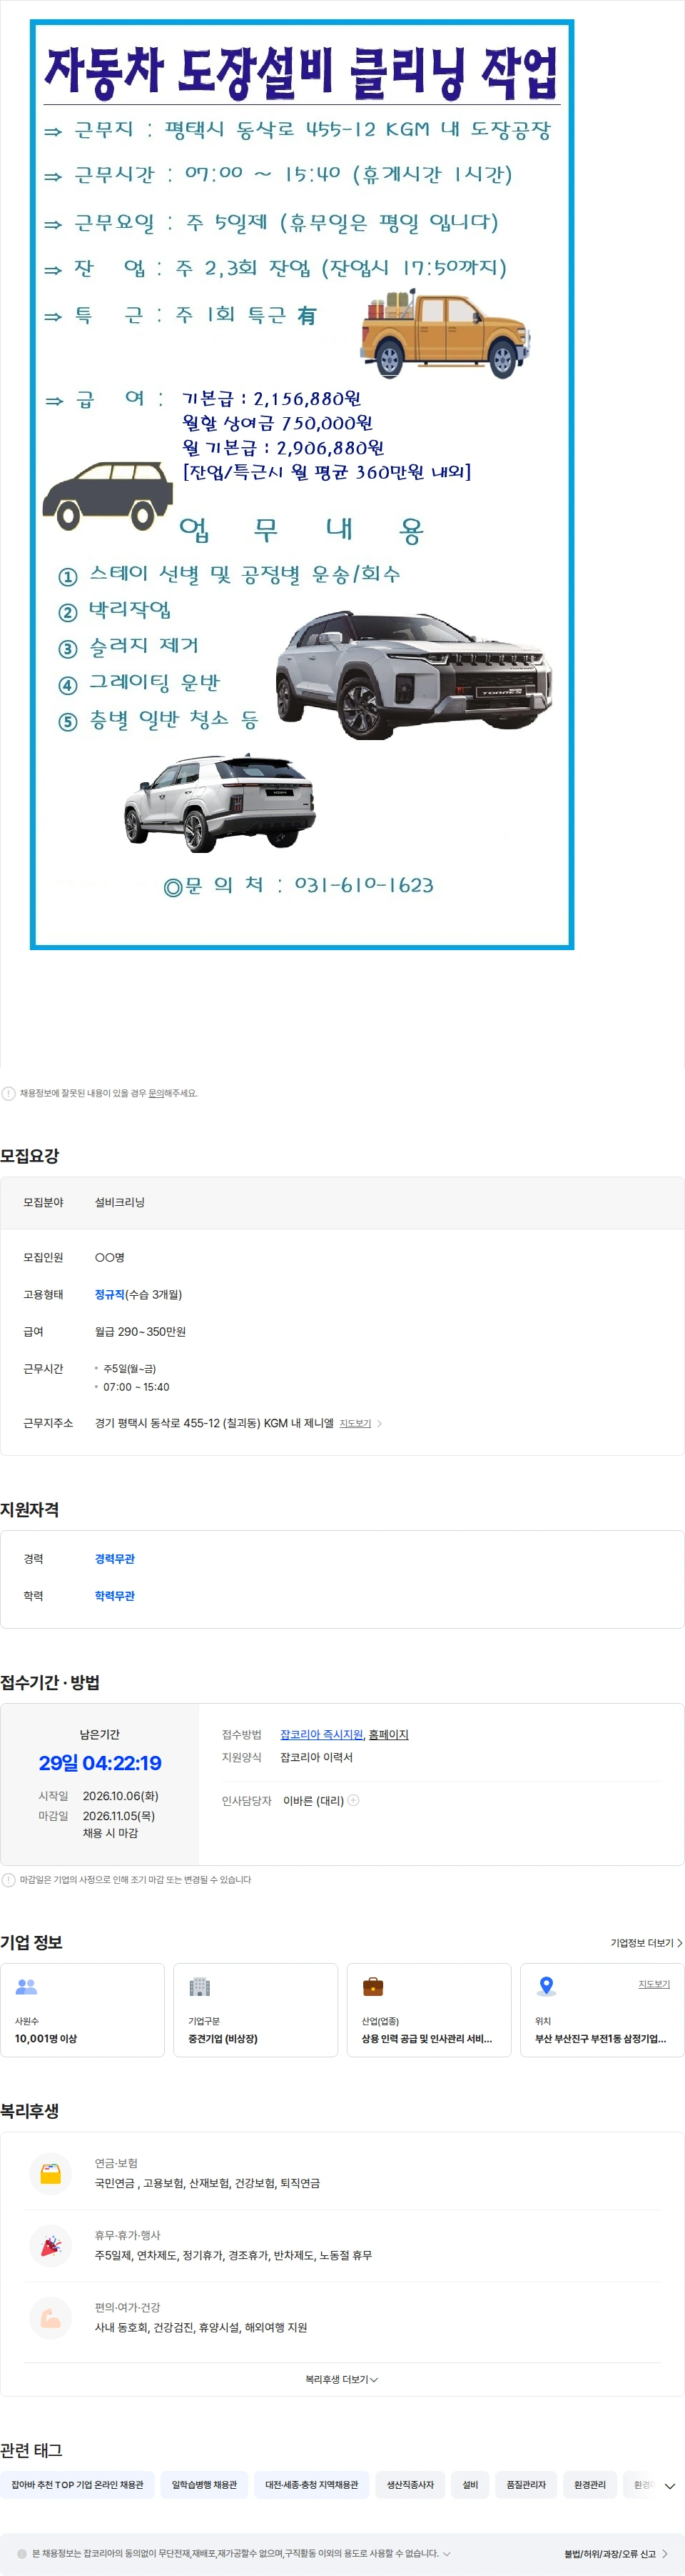Open the 문의 inquiry link
Image resolution: width=685 pixels, height=2576 pixels.
(156, 1093)
